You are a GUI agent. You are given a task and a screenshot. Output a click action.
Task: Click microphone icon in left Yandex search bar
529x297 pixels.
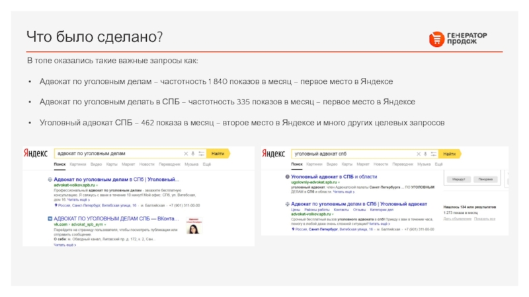coord(192,153)
